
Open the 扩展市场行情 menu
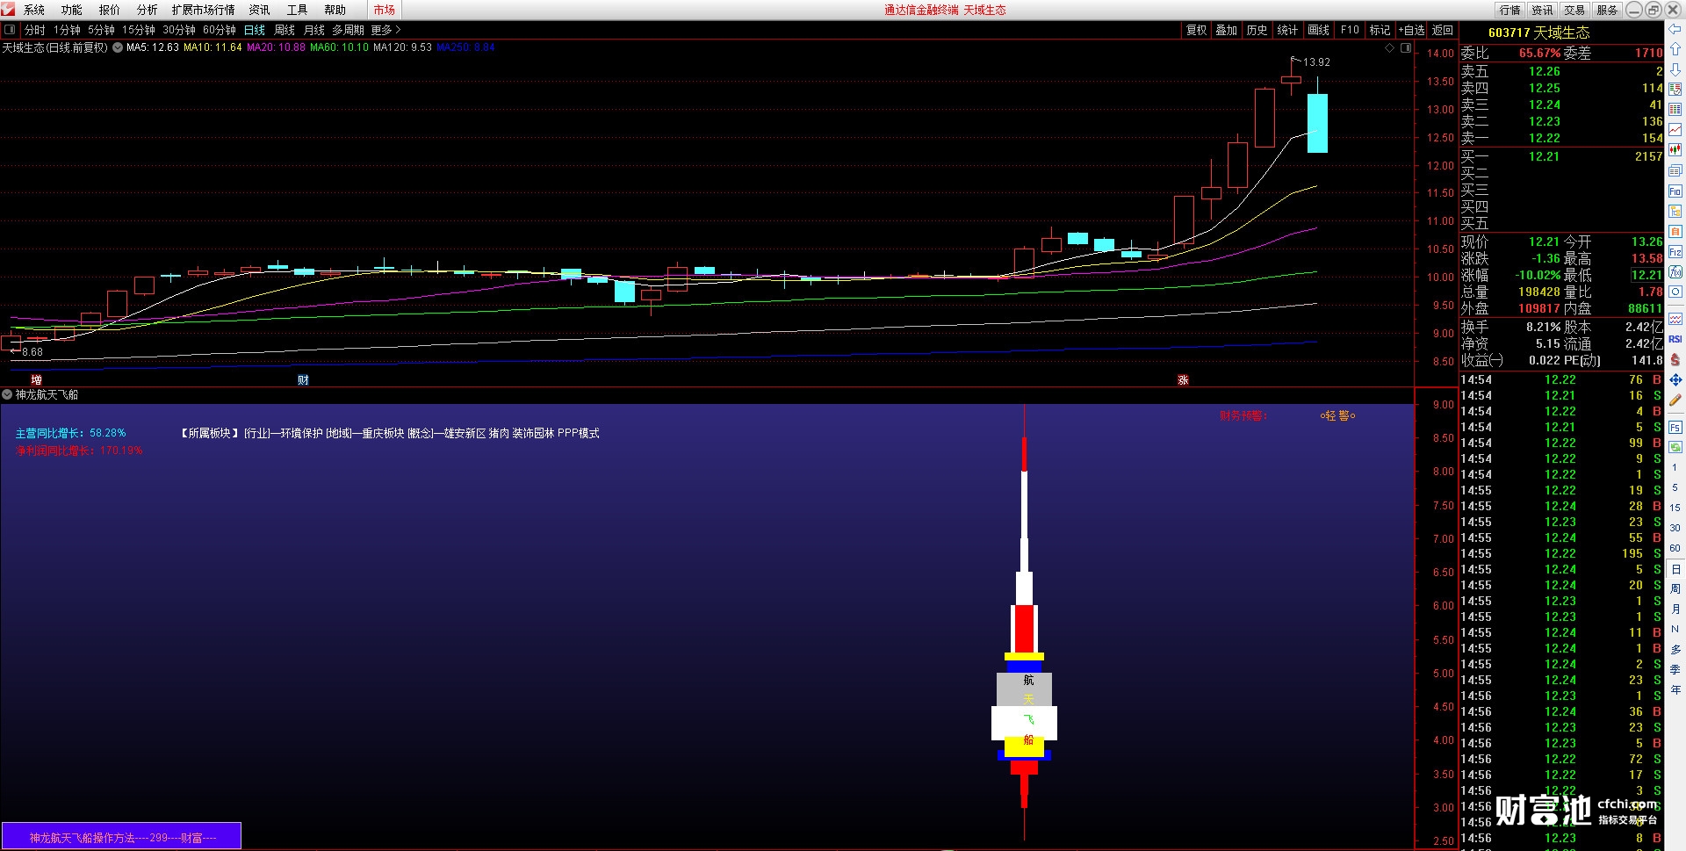click(204, 10)
